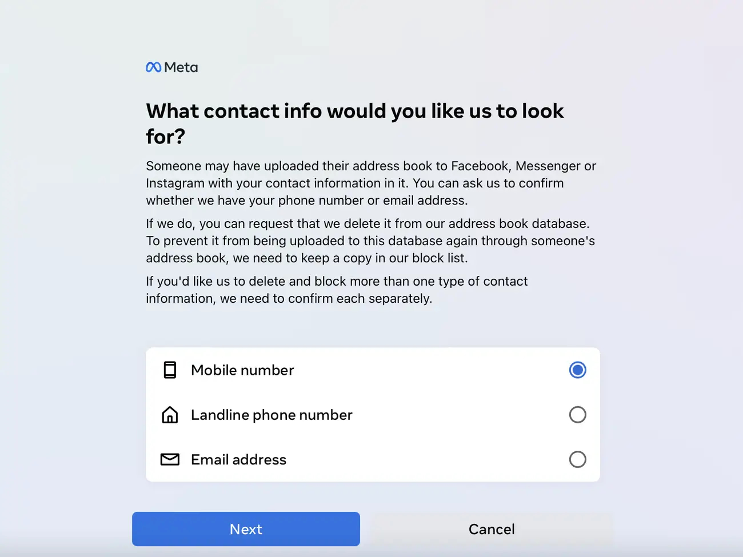Click the Cancel button

[x=492, y=529]
